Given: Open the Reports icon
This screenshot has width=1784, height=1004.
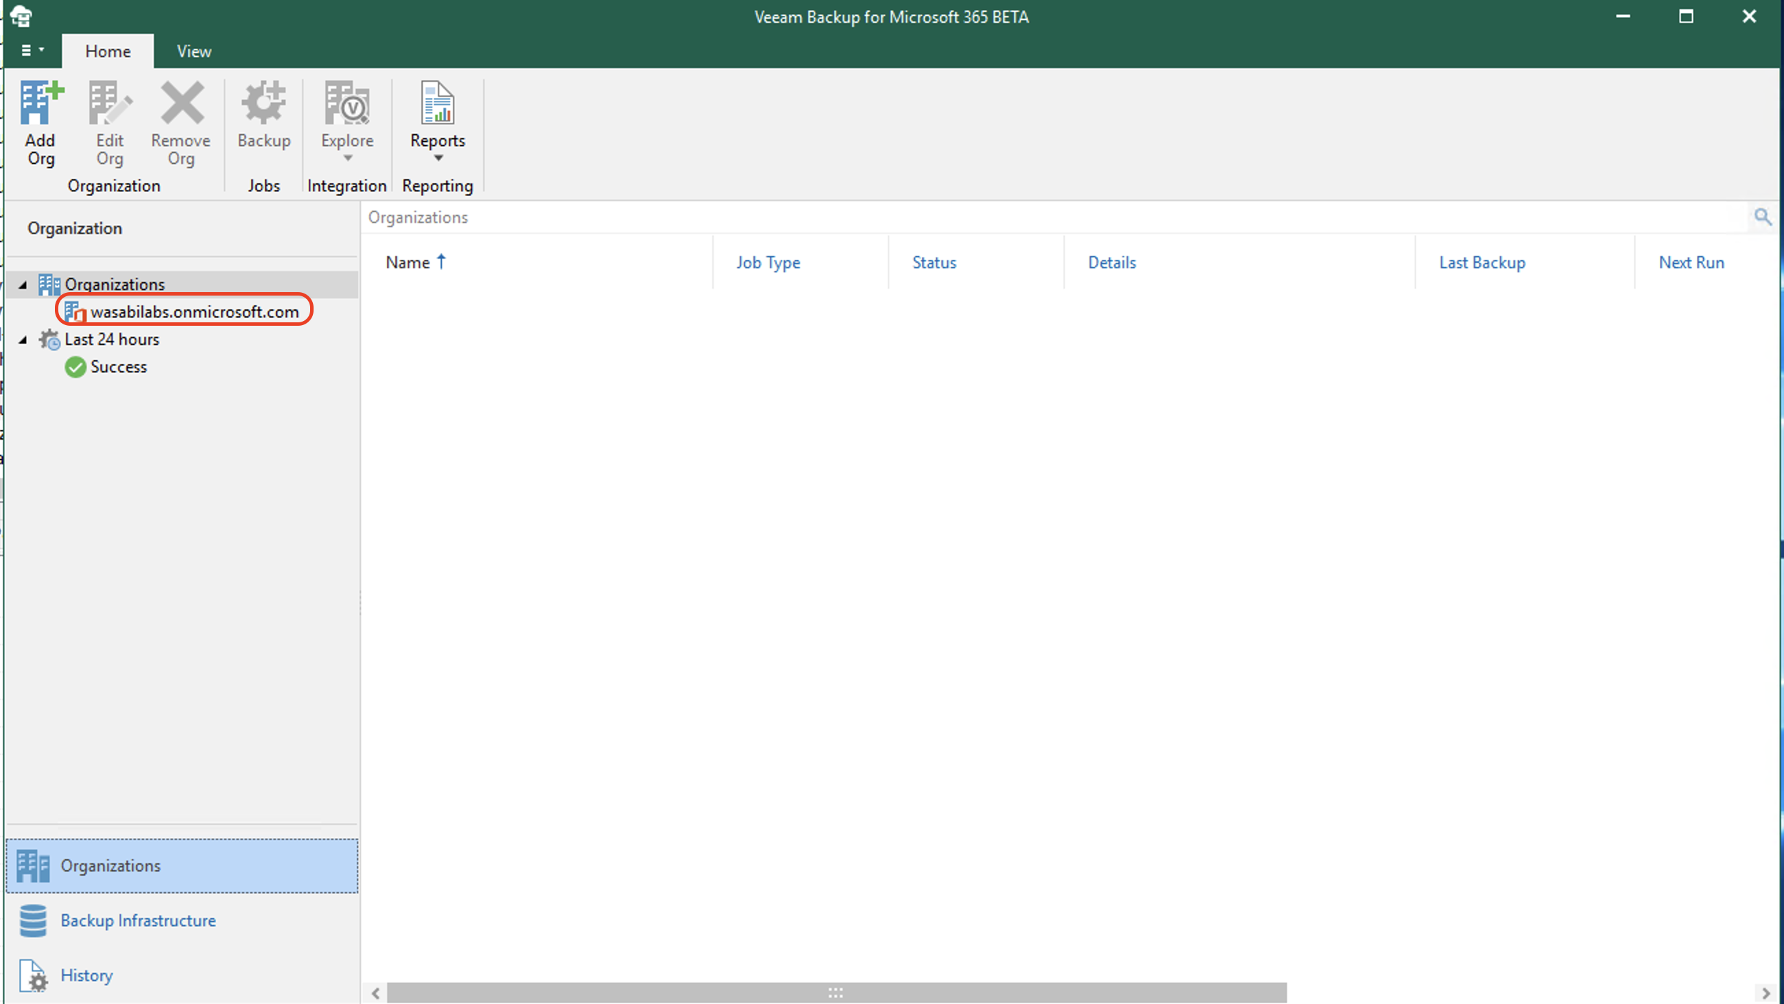Looking at the screenshot, I should coord(438,102).
